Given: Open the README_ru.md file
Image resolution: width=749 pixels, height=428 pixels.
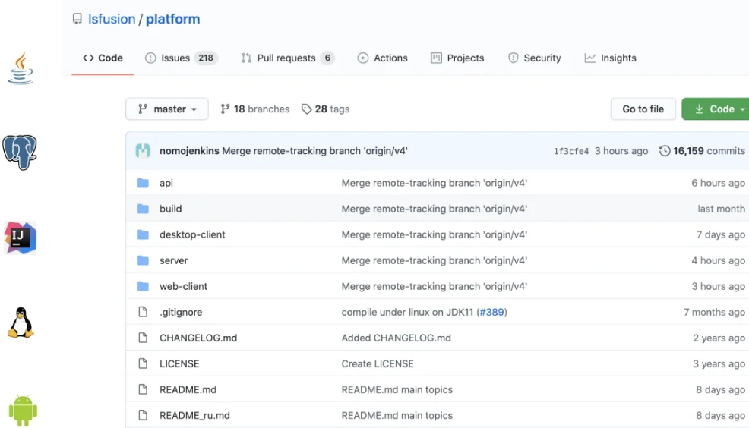Looking at the screenshot, I should [194, 415].
